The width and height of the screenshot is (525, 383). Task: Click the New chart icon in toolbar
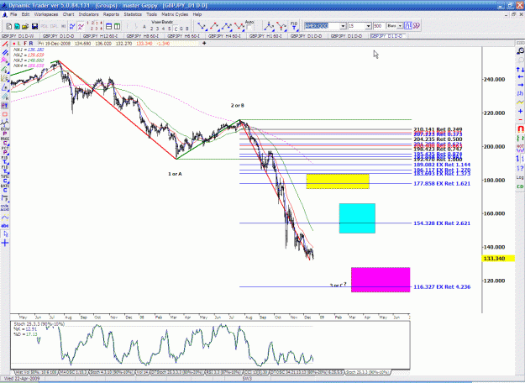tap(9, 26)
